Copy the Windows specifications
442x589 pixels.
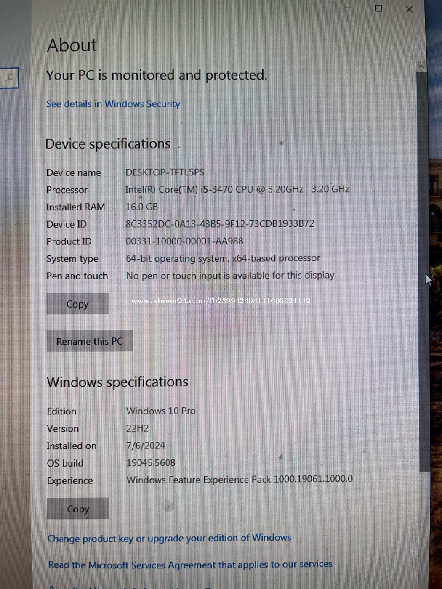(x=78, y=509)
